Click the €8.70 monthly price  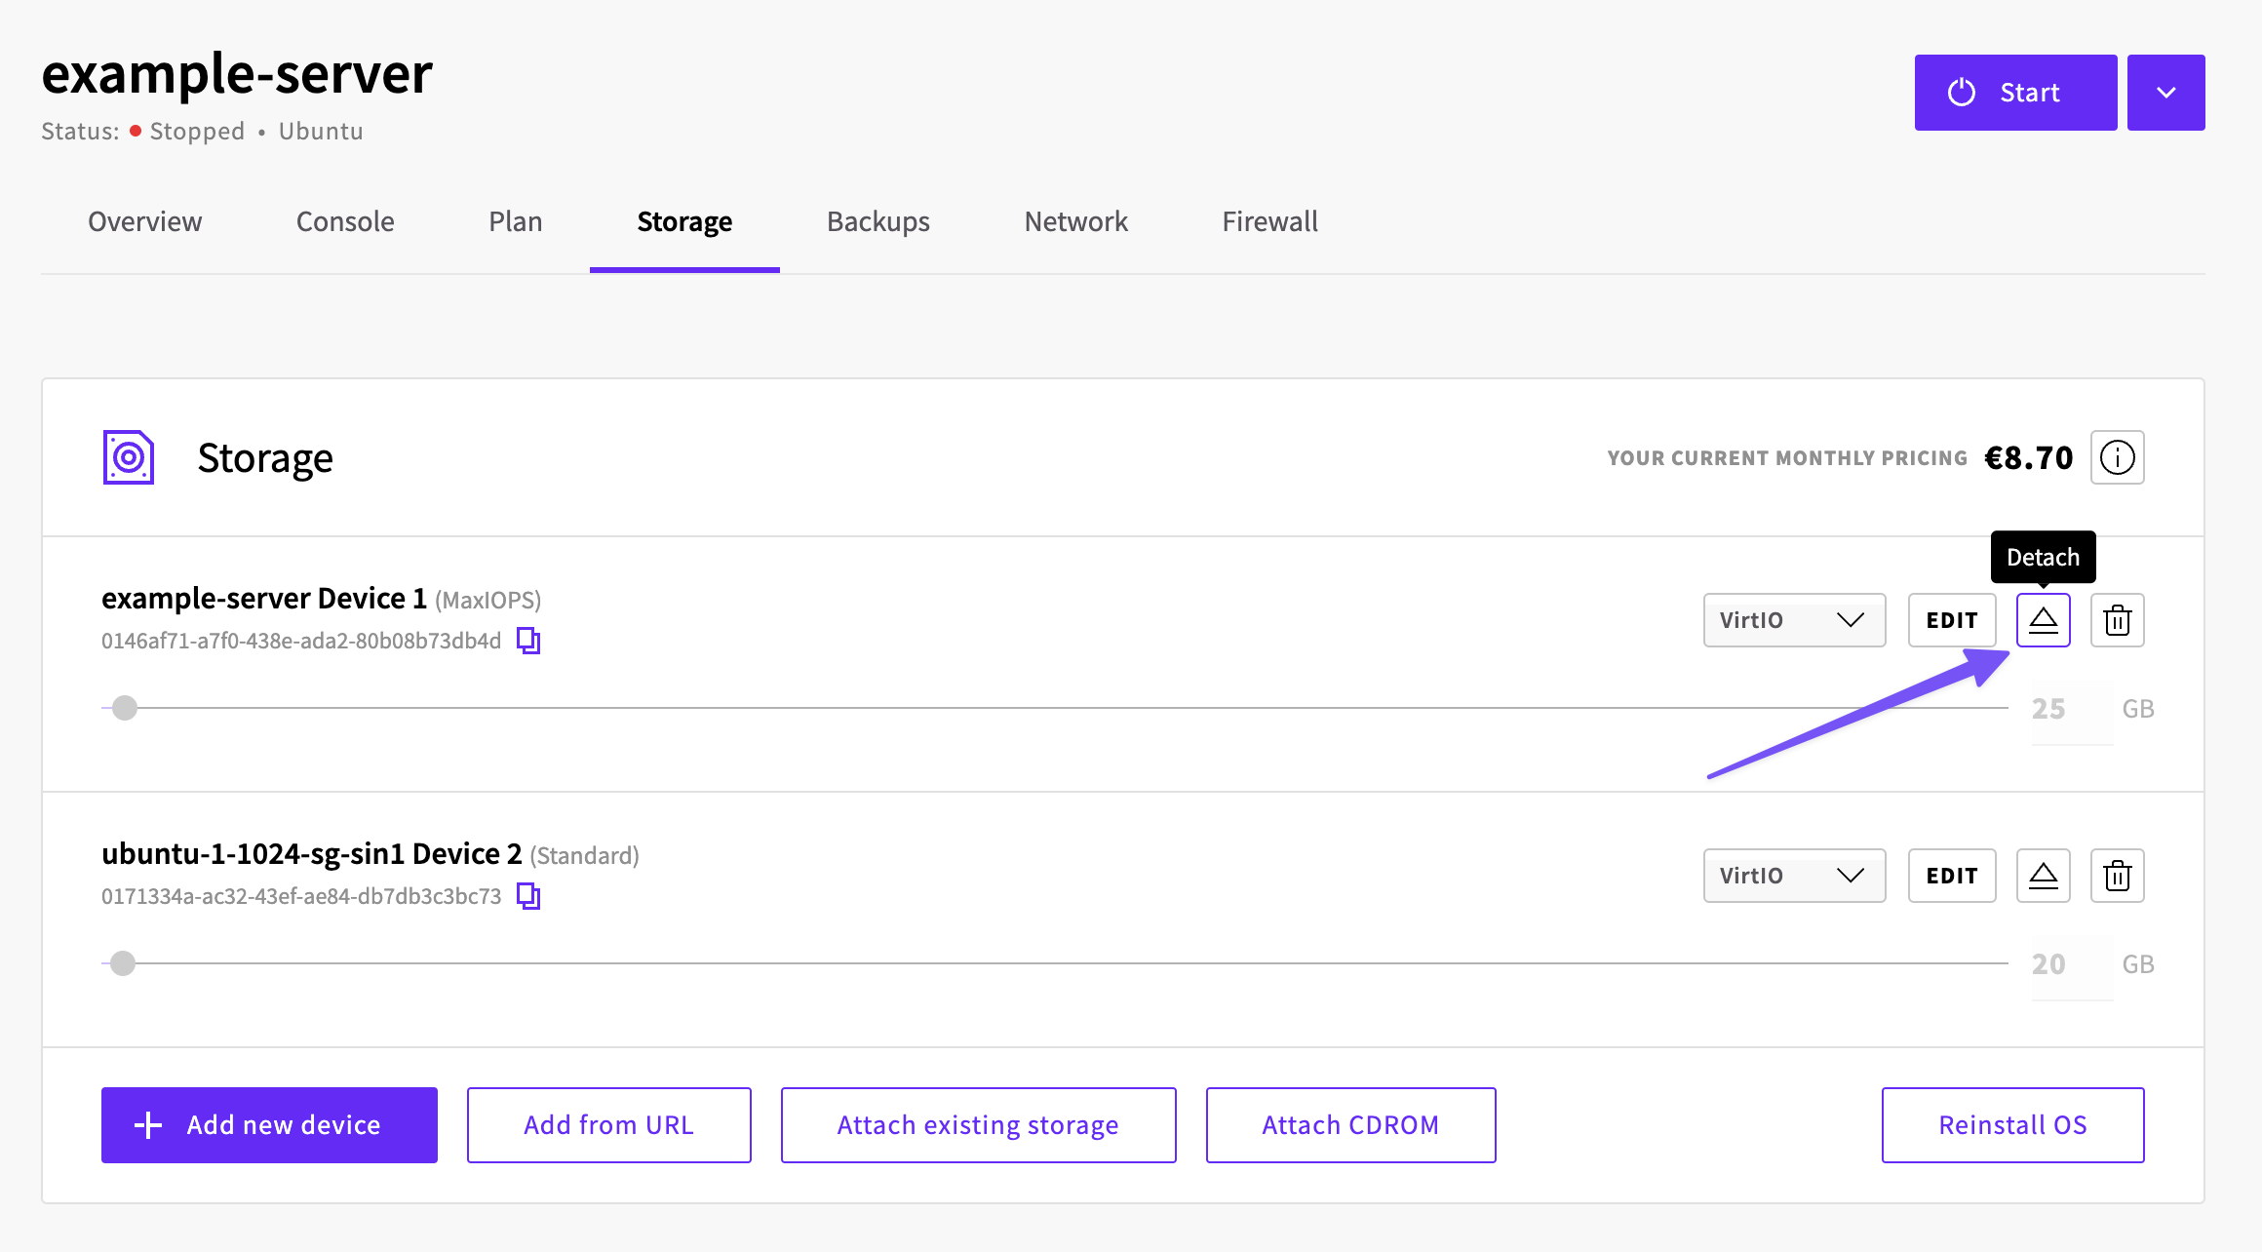pyautogui.click(x=2029, y=457)
